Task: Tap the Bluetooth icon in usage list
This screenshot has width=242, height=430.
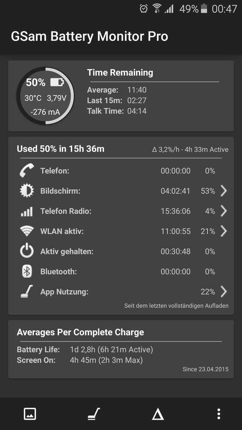Action: (x=27, y=272)
